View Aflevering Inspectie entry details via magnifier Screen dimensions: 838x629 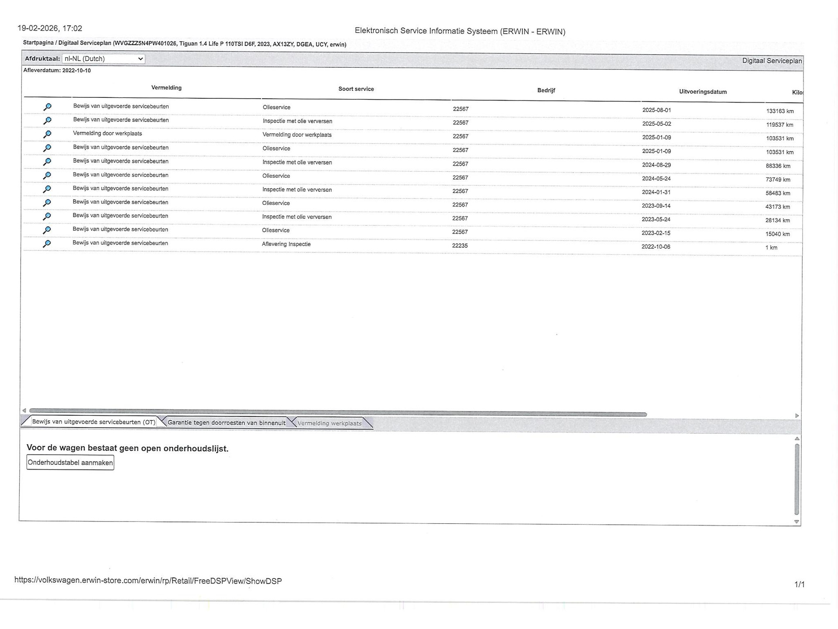pos(47,244)
